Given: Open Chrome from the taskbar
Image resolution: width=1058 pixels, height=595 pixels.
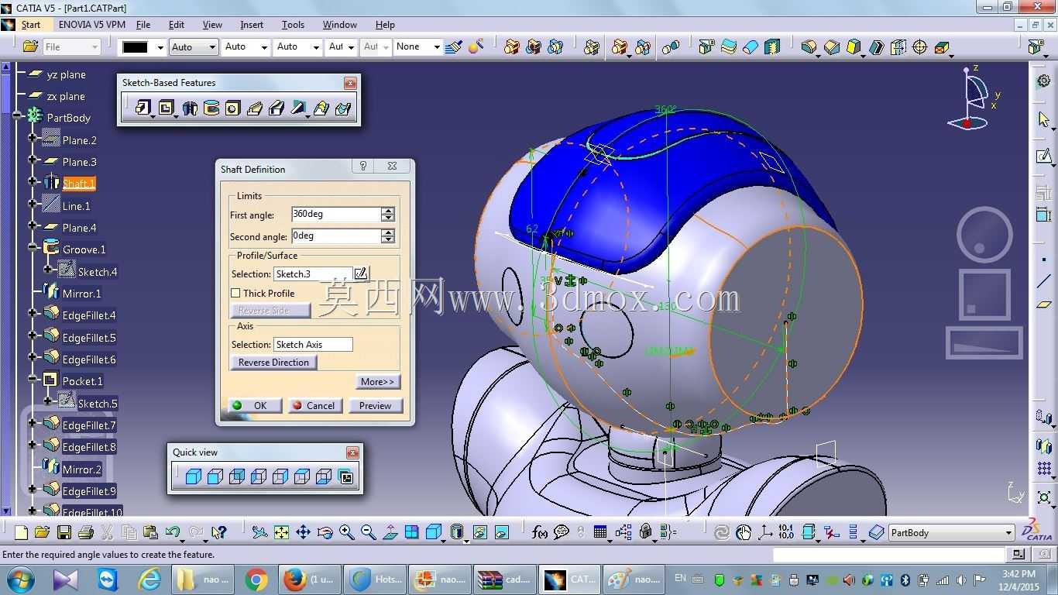Looking at the screenshot, I should pos(256,579).
